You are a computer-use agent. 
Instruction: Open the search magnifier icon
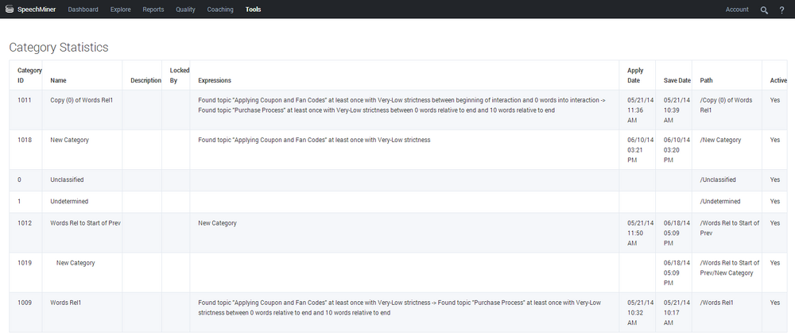(764, 10)
